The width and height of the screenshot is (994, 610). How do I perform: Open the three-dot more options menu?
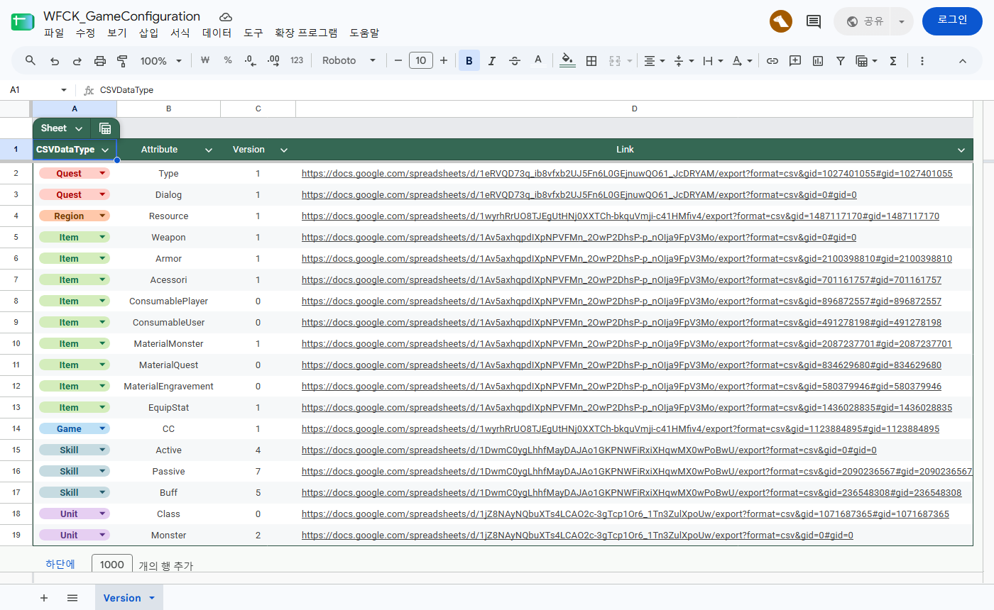coord(922,61)
